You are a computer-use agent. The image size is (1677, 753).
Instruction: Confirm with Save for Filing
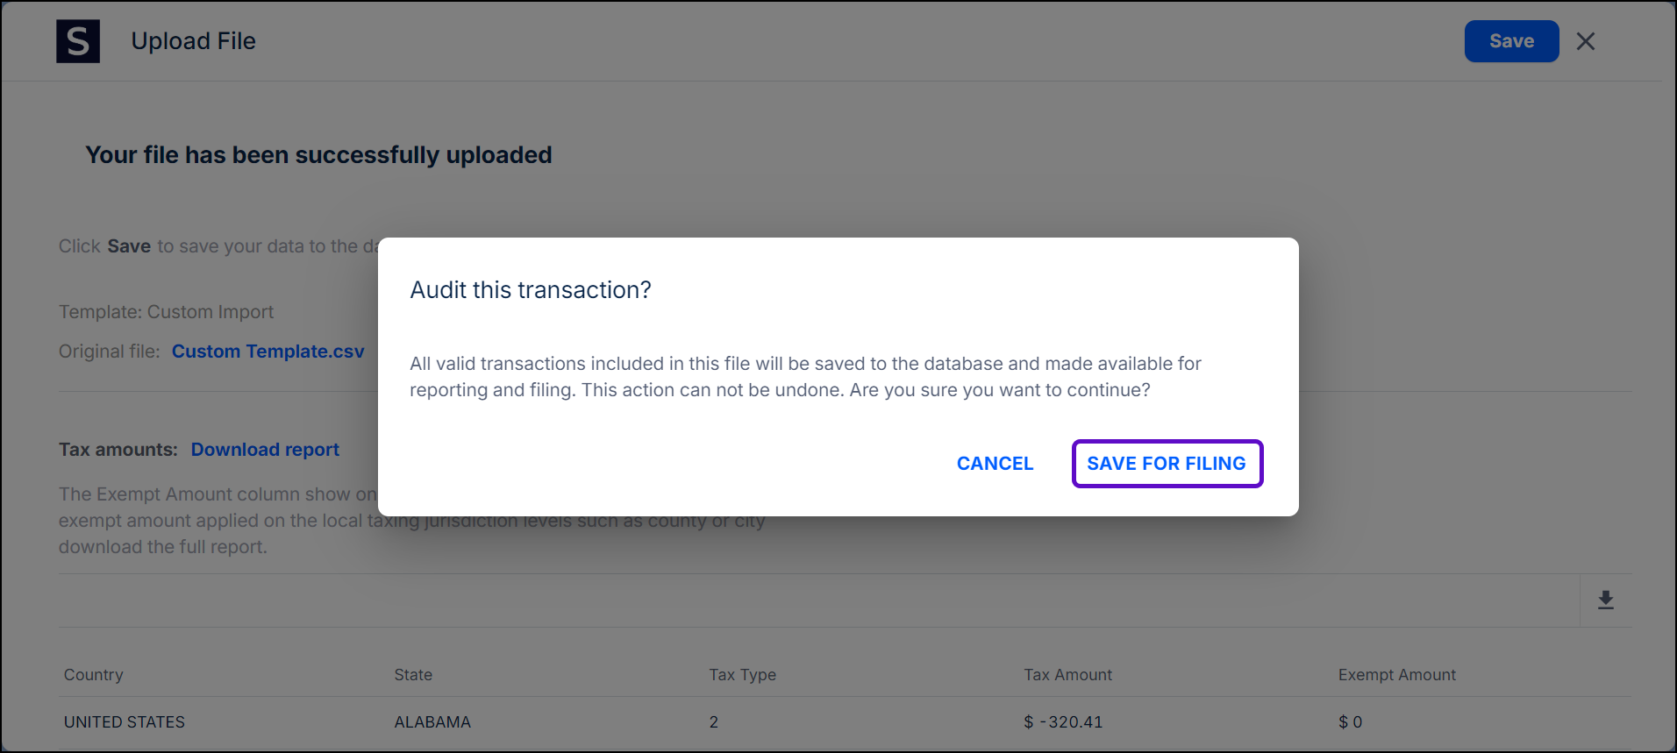point(1167,464)
